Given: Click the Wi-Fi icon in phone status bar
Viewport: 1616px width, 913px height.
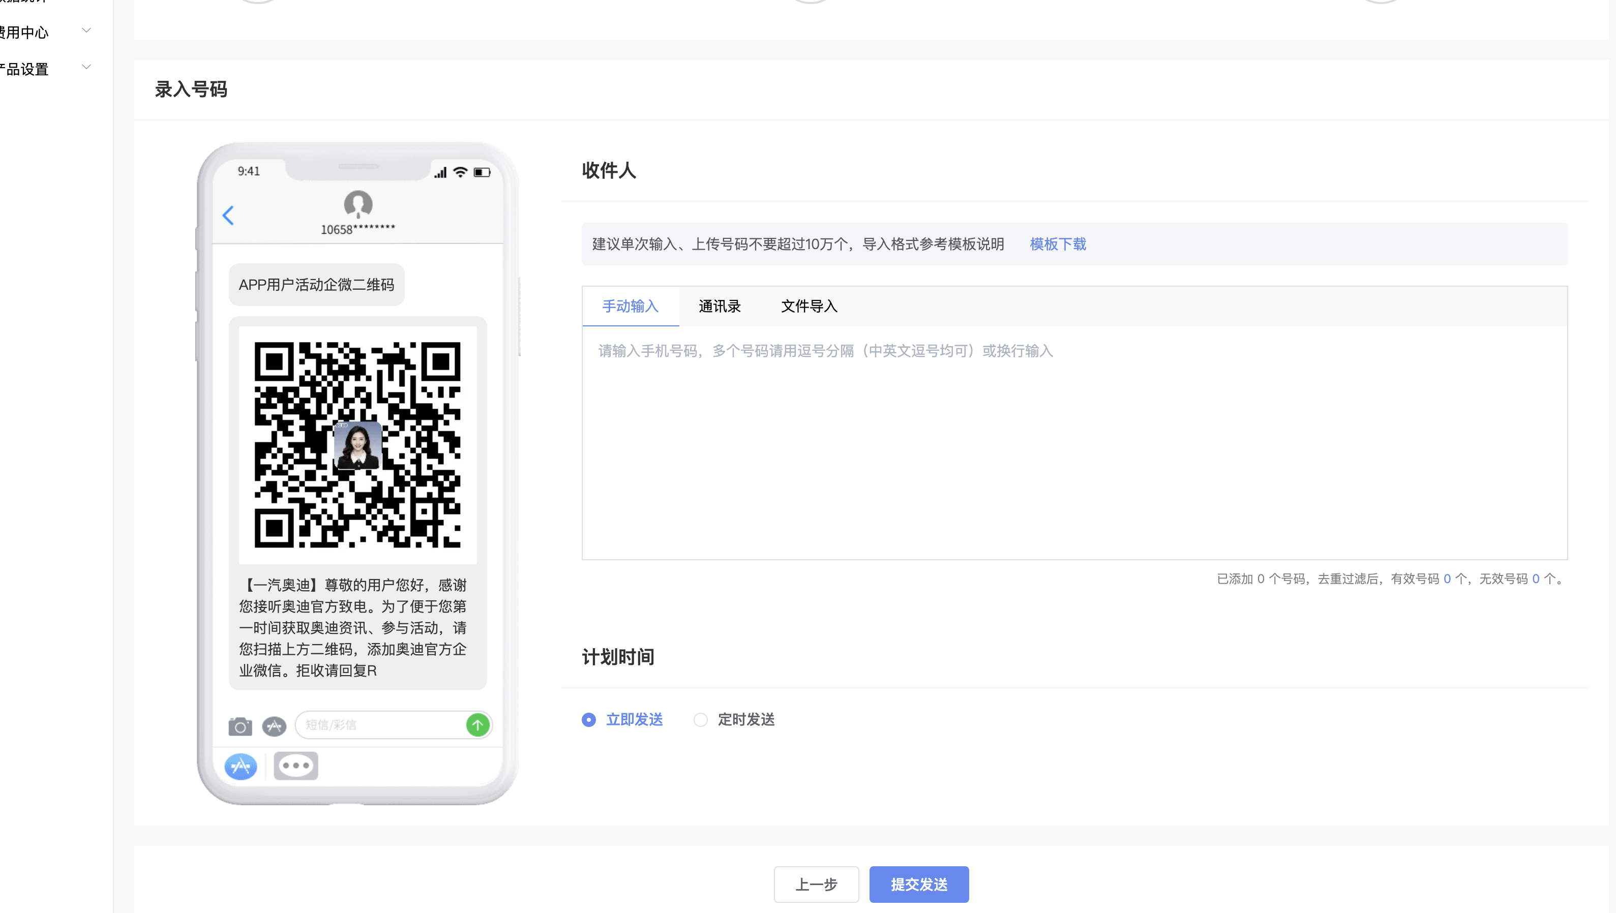Looking at the screenshot, I should point(461,172).
